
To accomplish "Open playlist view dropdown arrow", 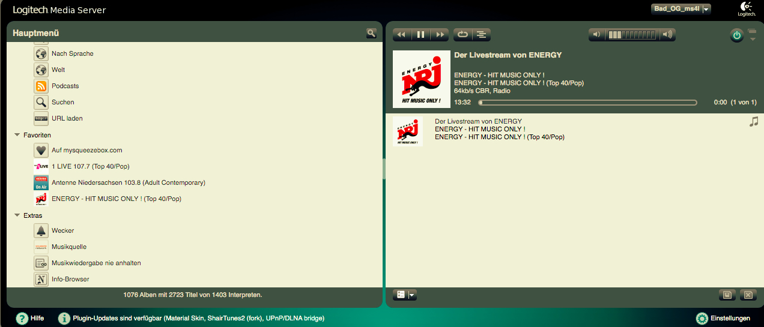I will [412, 295].
